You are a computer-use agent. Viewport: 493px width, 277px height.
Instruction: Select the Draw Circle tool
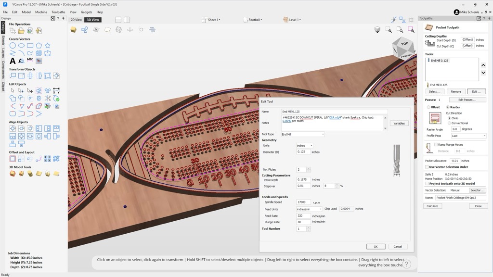[x=13, y=46]
